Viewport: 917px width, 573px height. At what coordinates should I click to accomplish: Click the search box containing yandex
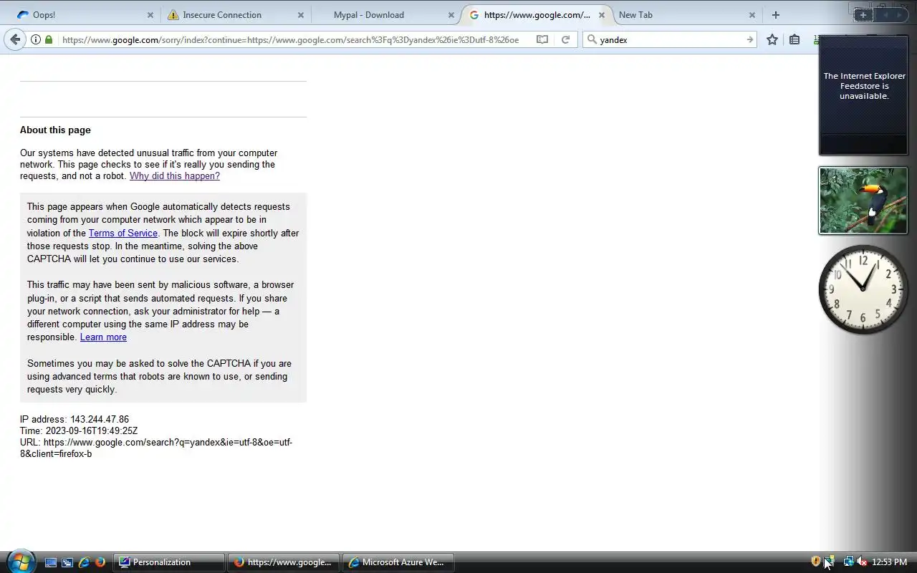tap(670, 40)
